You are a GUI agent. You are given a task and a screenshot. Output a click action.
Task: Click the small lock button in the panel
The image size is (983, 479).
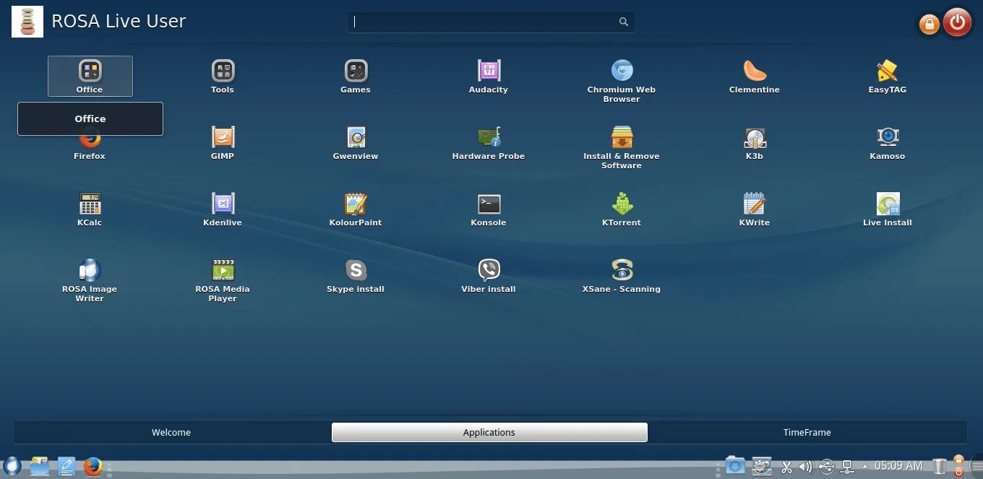[x=959, y=459]
